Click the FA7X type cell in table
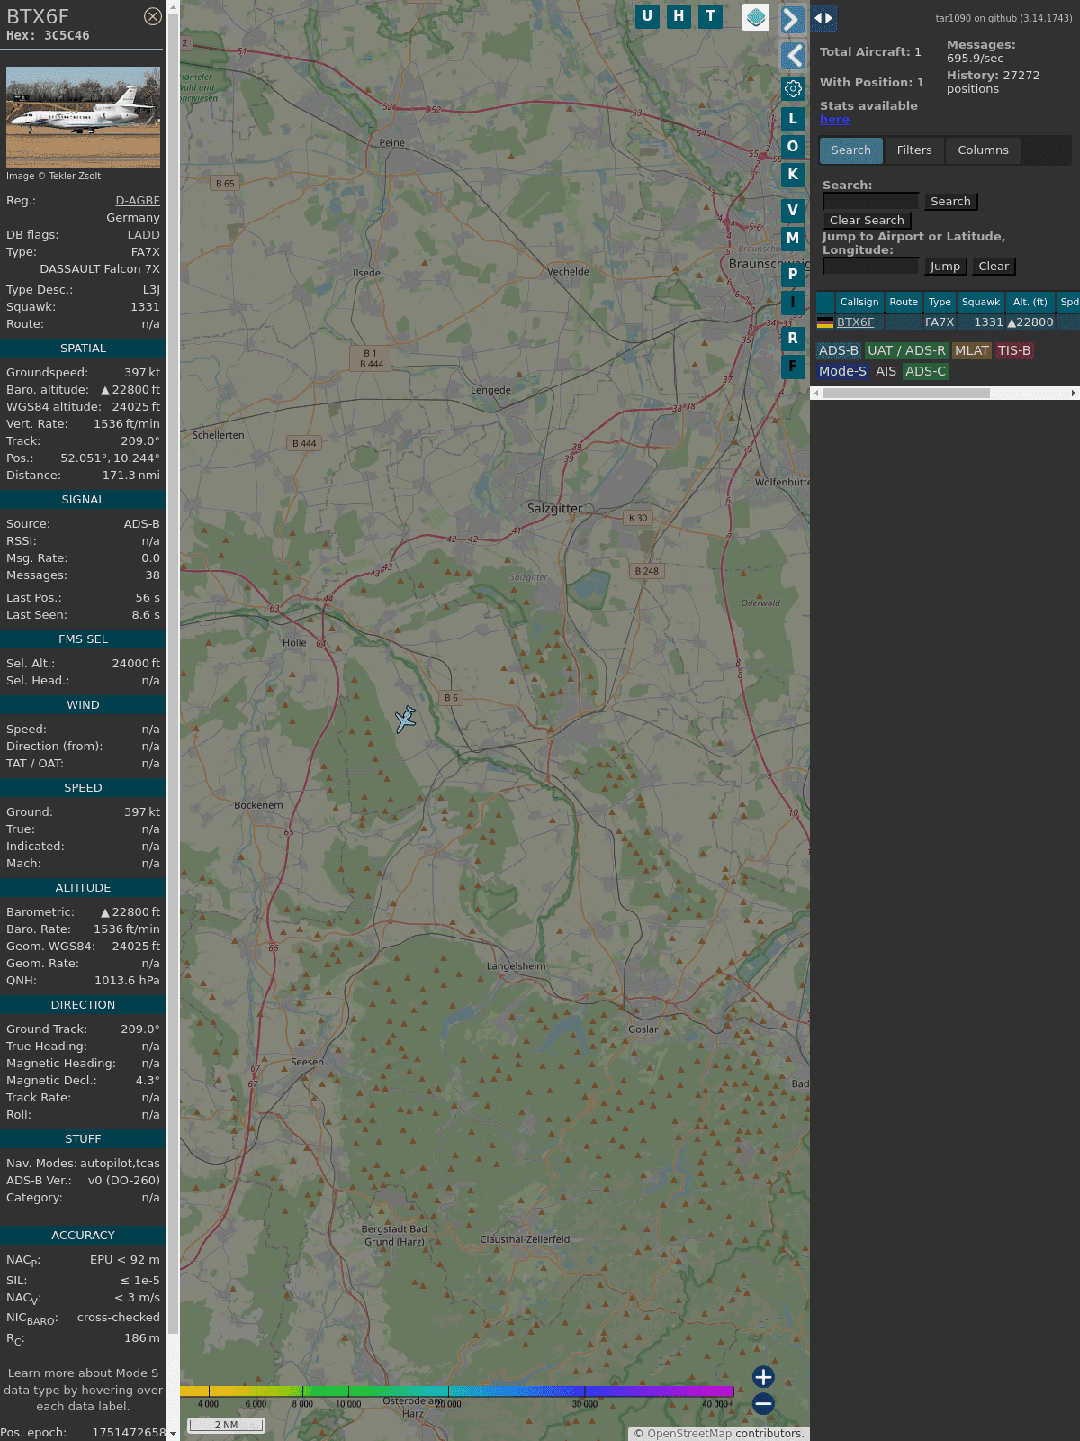1080x1441 pixels. tap(940, 322)
